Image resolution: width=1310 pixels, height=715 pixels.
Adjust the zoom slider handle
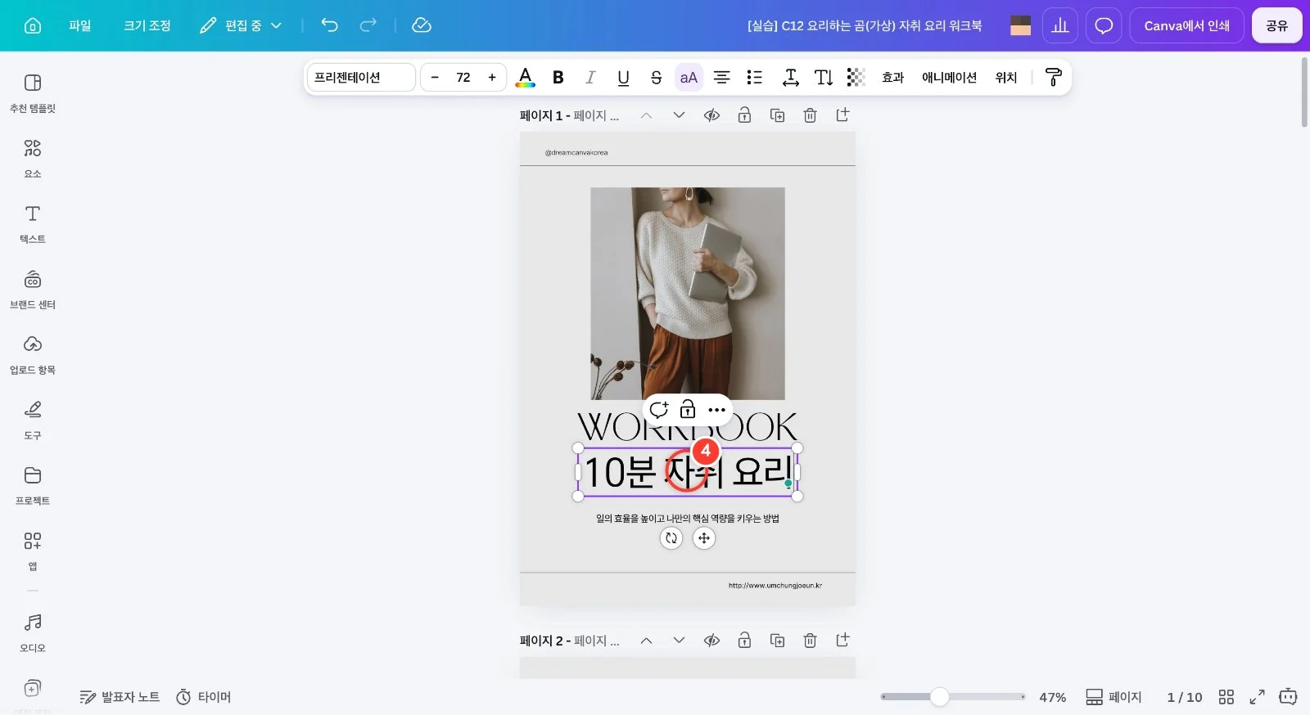(940, 697)
